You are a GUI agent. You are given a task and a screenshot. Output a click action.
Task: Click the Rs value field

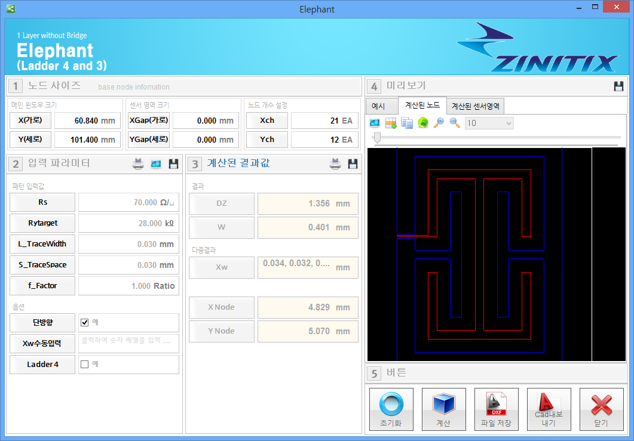[128, 202]
